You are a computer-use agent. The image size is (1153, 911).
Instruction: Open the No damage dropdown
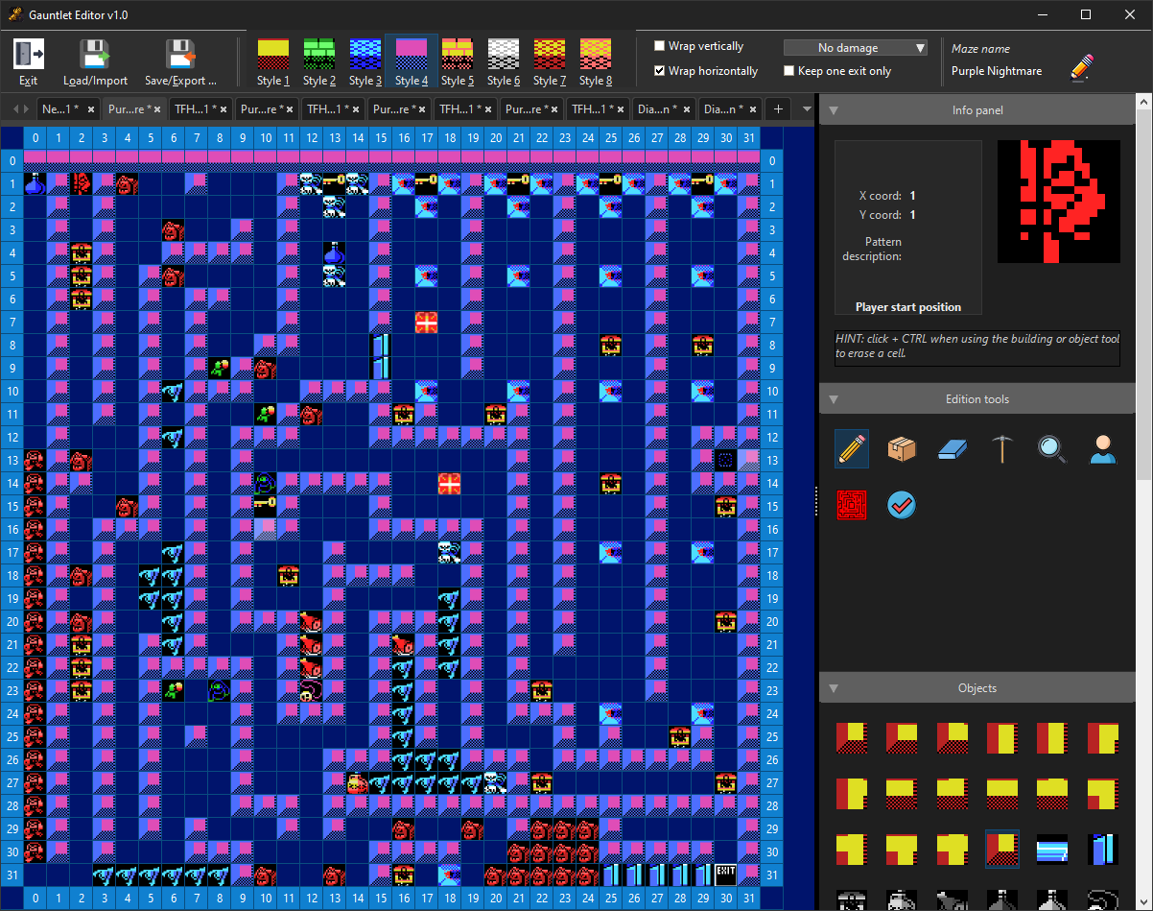click(856, 48)
